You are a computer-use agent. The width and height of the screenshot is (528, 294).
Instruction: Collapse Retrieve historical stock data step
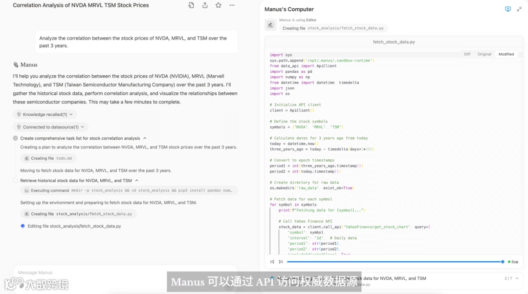click(137, 181)
